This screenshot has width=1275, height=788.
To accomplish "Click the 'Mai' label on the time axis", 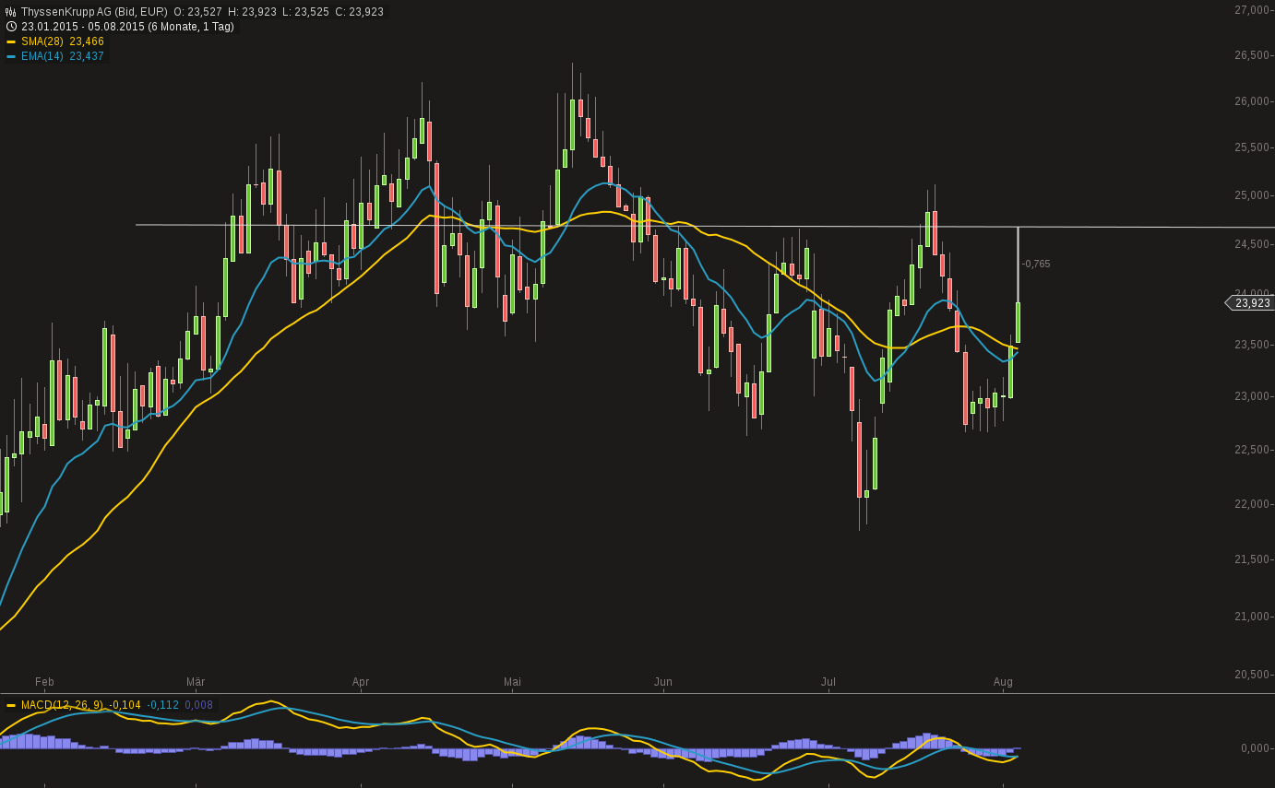I will [512, 682].
